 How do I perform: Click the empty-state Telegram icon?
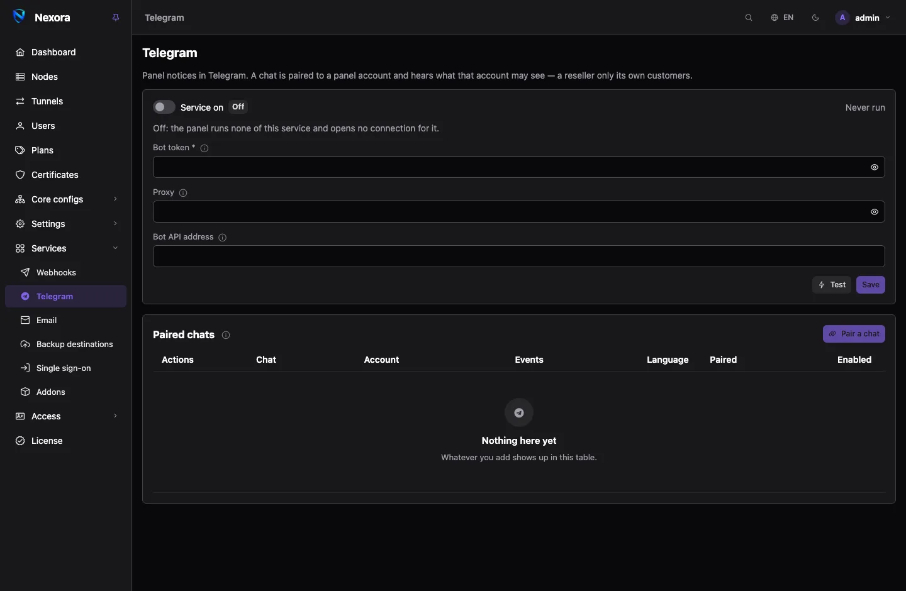(519, 412)
